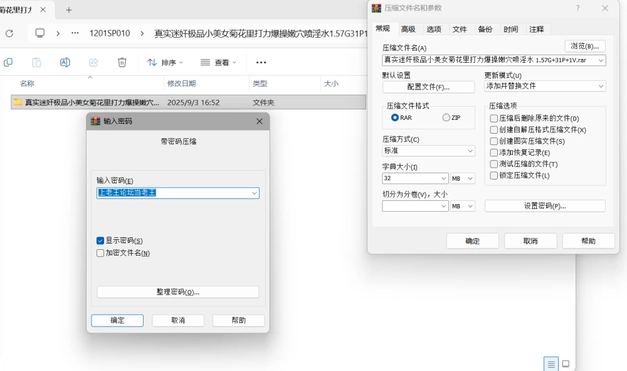This screenshot has width=627, height=371.
Task: Click the Share icon in Explorer toolbar
Action: click(93, 62)
